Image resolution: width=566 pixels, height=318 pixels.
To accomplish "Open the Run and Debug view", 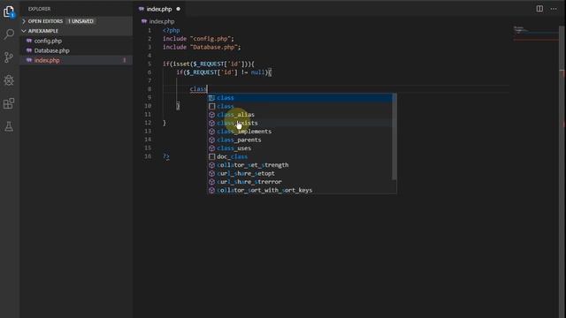I will point(9,80).
